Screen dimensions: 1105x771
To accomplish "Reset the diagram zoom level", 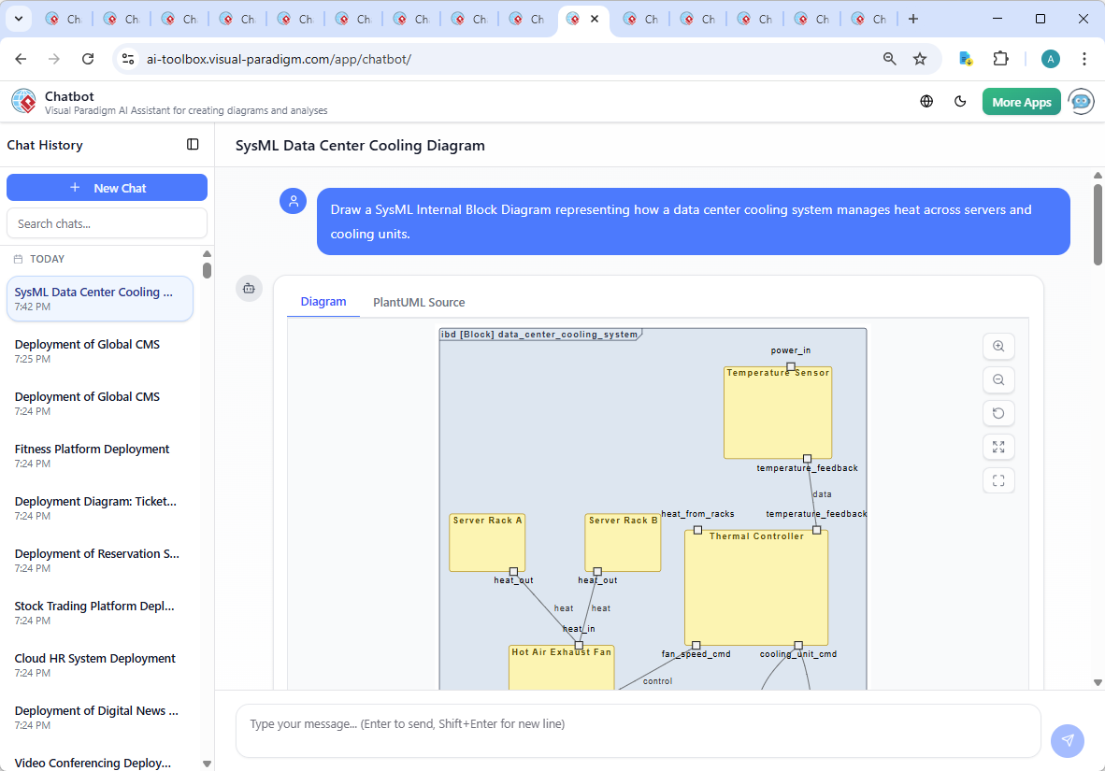I will (x=998, y=413).
